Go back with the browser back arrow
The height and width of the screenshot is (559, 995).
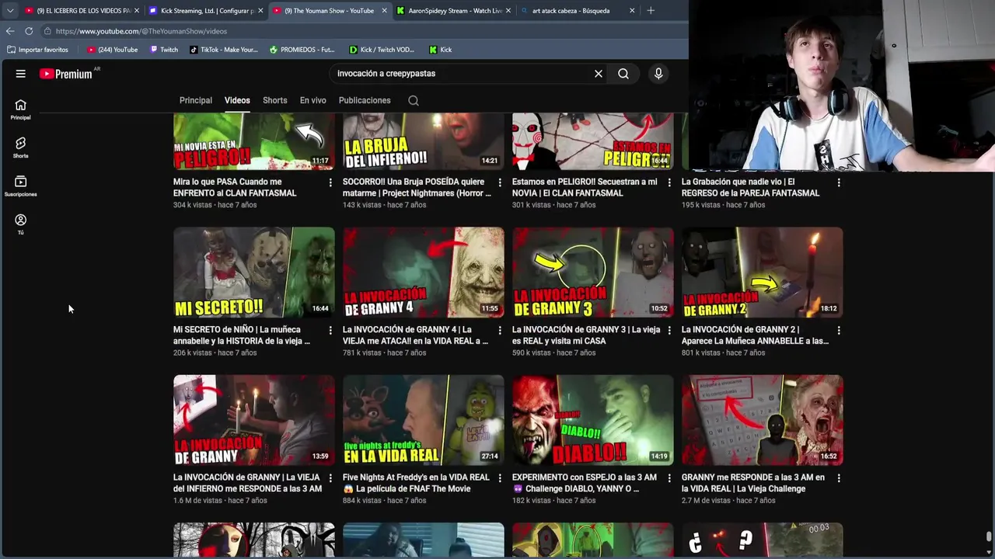pos(10,31)
